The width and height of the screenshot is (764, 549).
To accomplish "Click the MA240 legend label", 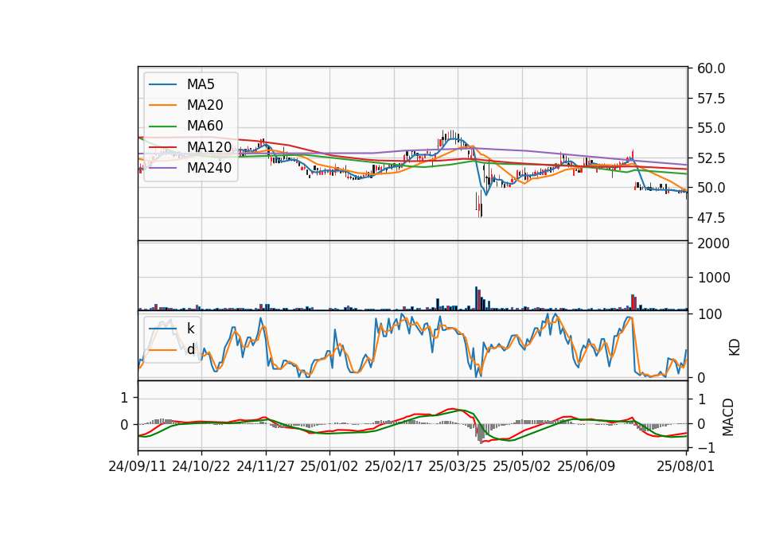I will [x=209, y=168].
